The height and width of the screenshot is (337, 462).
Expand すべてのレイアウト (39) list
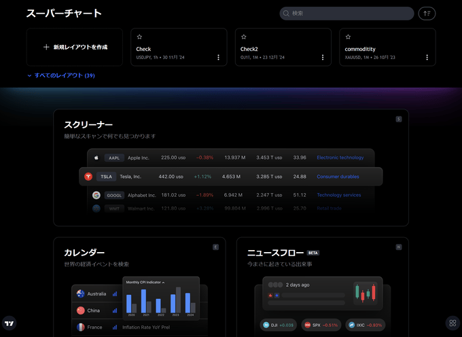click(61, 75)
